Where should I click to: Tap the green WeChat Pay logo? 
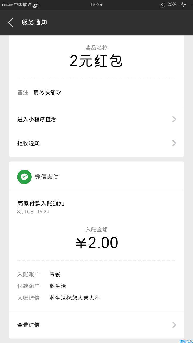click(24, 177)
